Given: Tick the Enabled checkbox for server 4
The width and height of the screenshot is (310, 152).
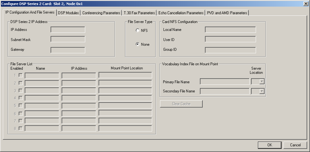Looking at the screenshot, I should (21, 98).
